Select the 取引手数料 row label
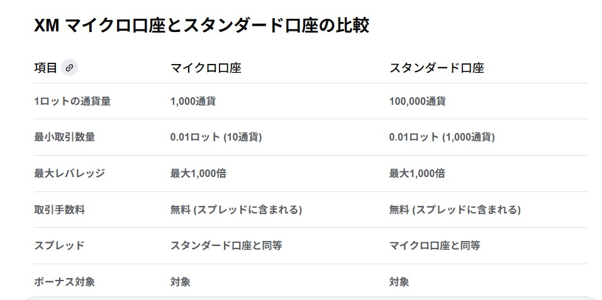 [x=60, y=210]
